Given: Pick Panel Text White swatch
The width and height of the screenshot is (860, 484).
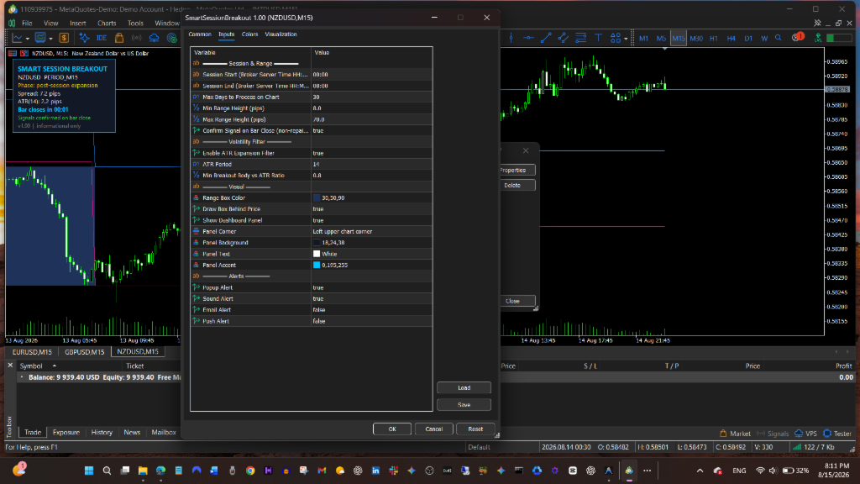Looking at the screenshot, I should click(x=317, y=254).
